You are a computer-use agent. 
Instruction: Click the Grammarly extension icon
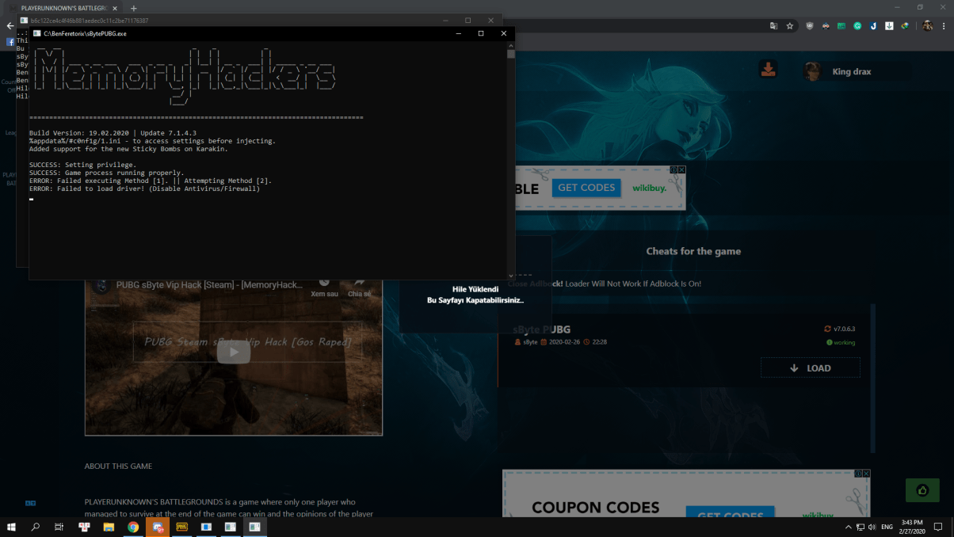coord(857,26)
